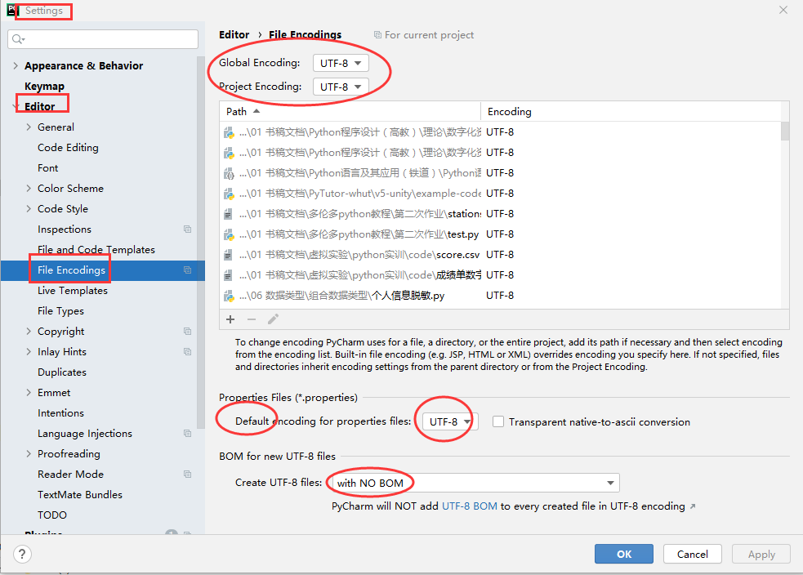Screen dimensions: 803x575
Task: Click project-level icon next to Language Injections
Action: (187, 434)
